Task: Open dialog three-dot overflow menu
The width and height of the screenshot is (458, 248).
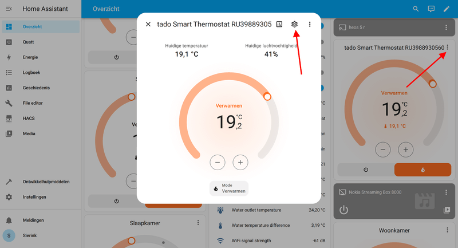Action: tap(310, 24)
